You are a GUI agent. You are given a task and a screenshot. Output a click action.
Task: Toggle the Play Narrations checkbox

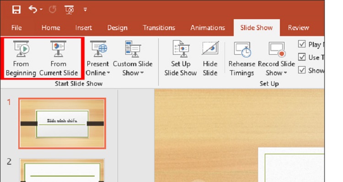[302, 44]
